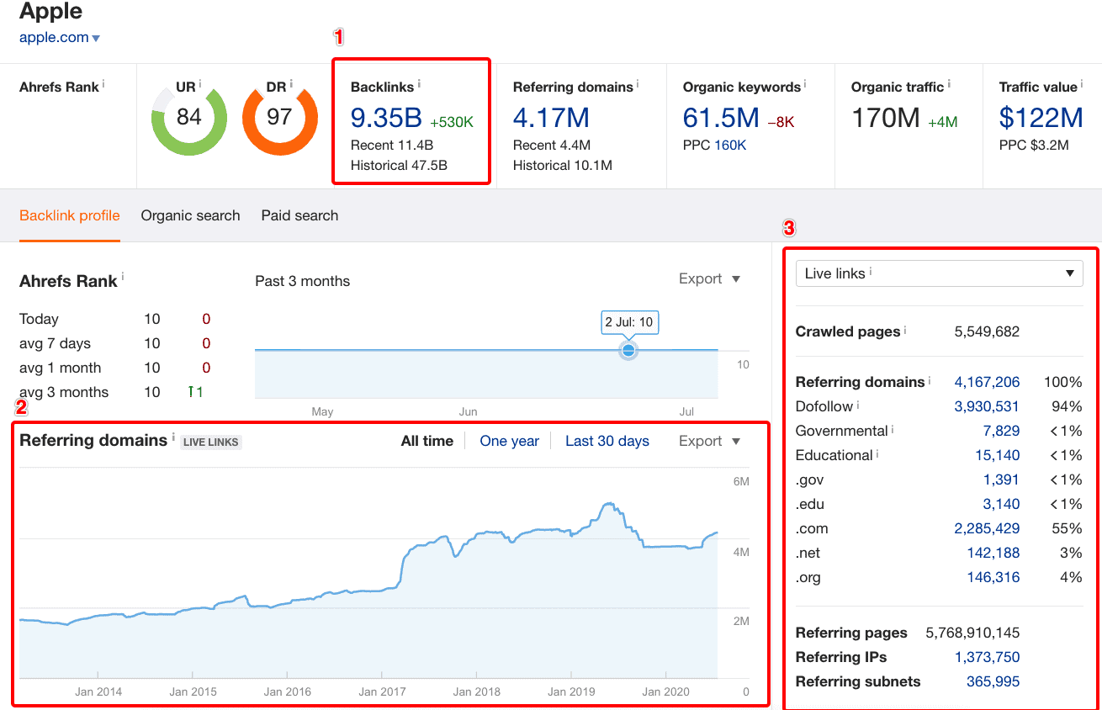Click info icon next to Crawled pages

[905, 330]
